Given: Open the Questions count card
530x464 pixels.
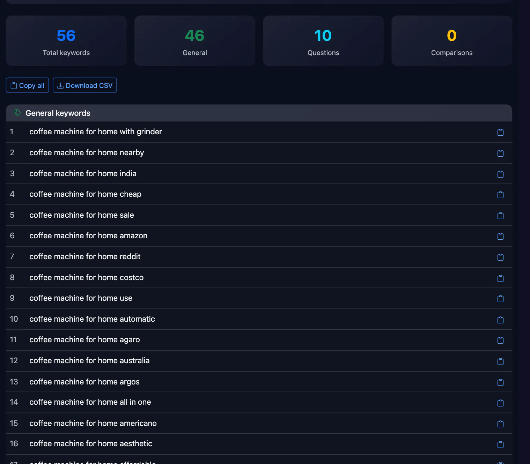Looking at the screenshot, I should [323, 41].
